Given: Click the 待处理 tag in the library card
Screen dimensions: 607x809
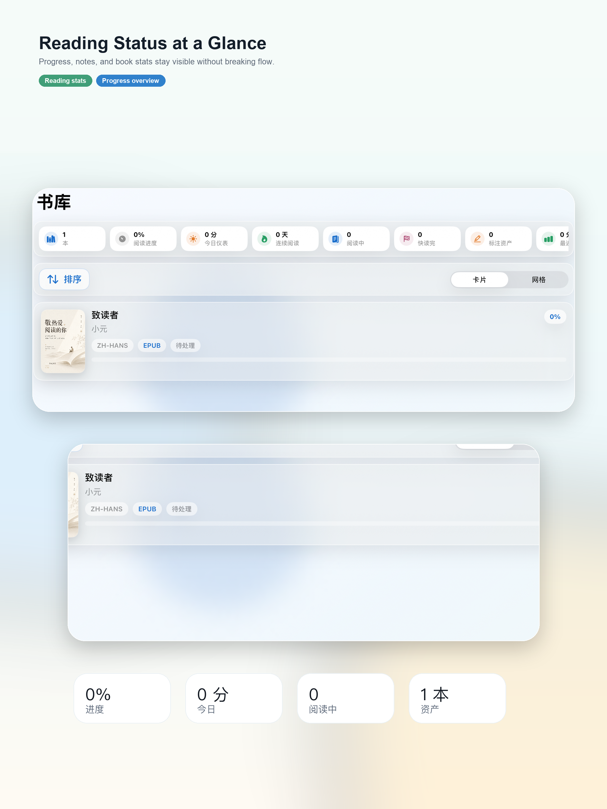Looking at the screenshot, I should 185,346.
